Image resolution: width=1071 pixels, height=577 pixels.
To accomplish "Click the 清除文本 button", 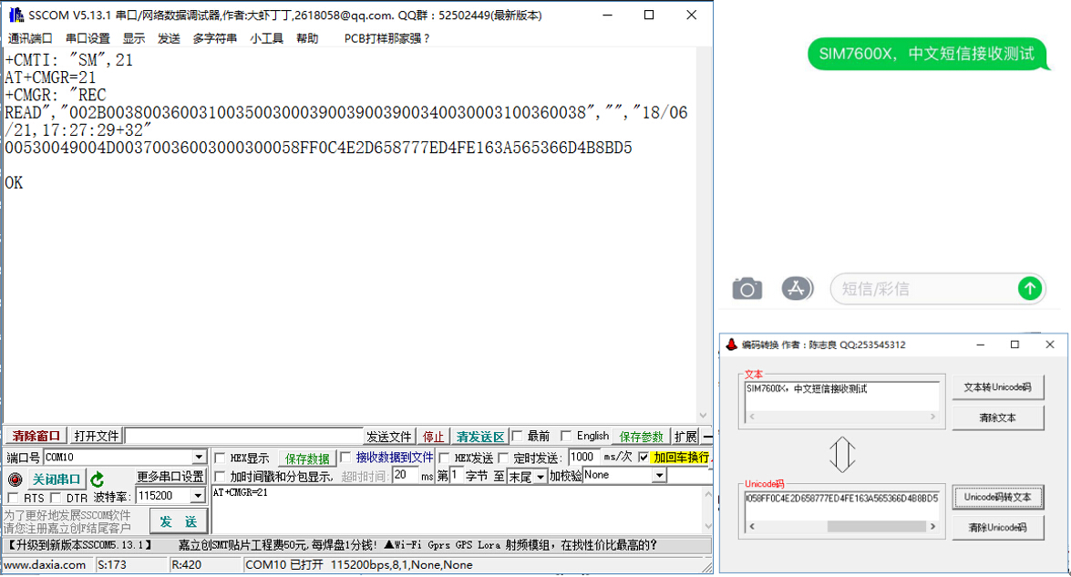I will pyautogui.click(x=997, y=417).
